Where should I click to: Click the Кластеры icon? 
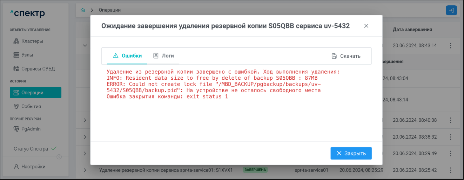click(x=16, y=41)
